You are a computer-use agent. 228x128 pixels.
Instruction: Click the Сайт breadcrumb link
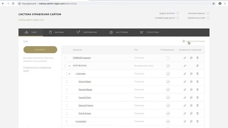click(26, 41)
